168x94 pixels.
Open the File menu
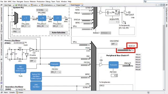click(x=2, y=2)
